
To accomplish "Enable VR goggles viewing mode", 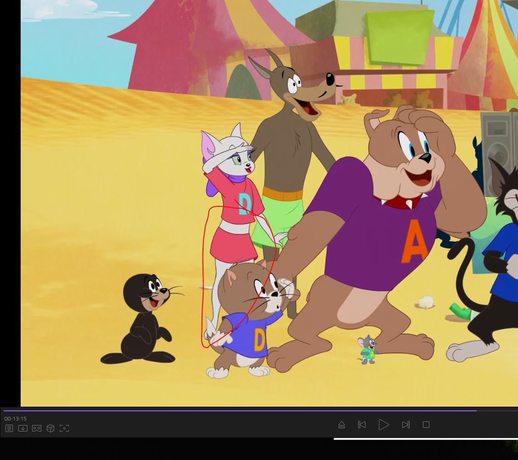I will click(37, 428).
